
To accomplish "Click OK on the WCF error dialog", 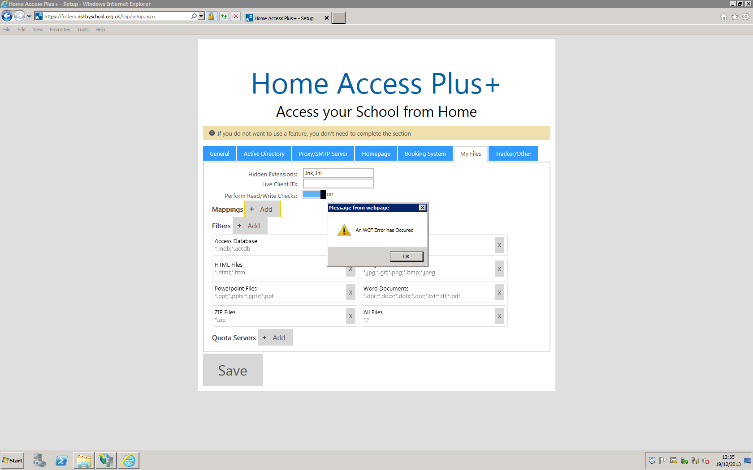I will [406, 256].
